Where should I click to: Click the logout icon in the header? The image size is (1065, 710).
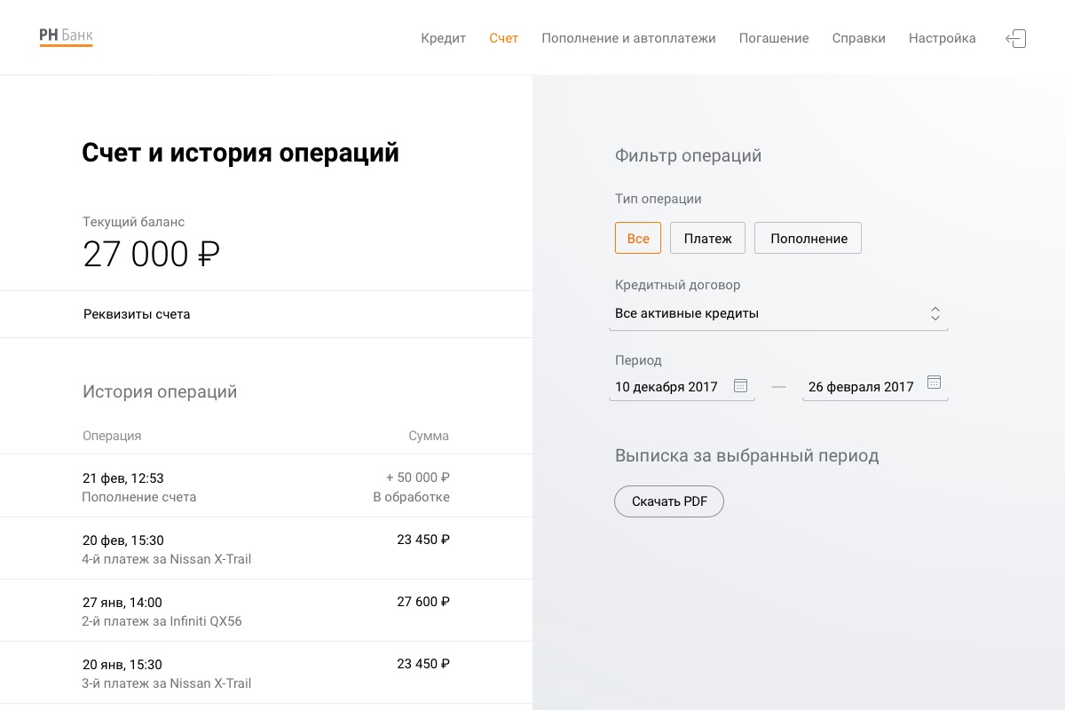1016,39
